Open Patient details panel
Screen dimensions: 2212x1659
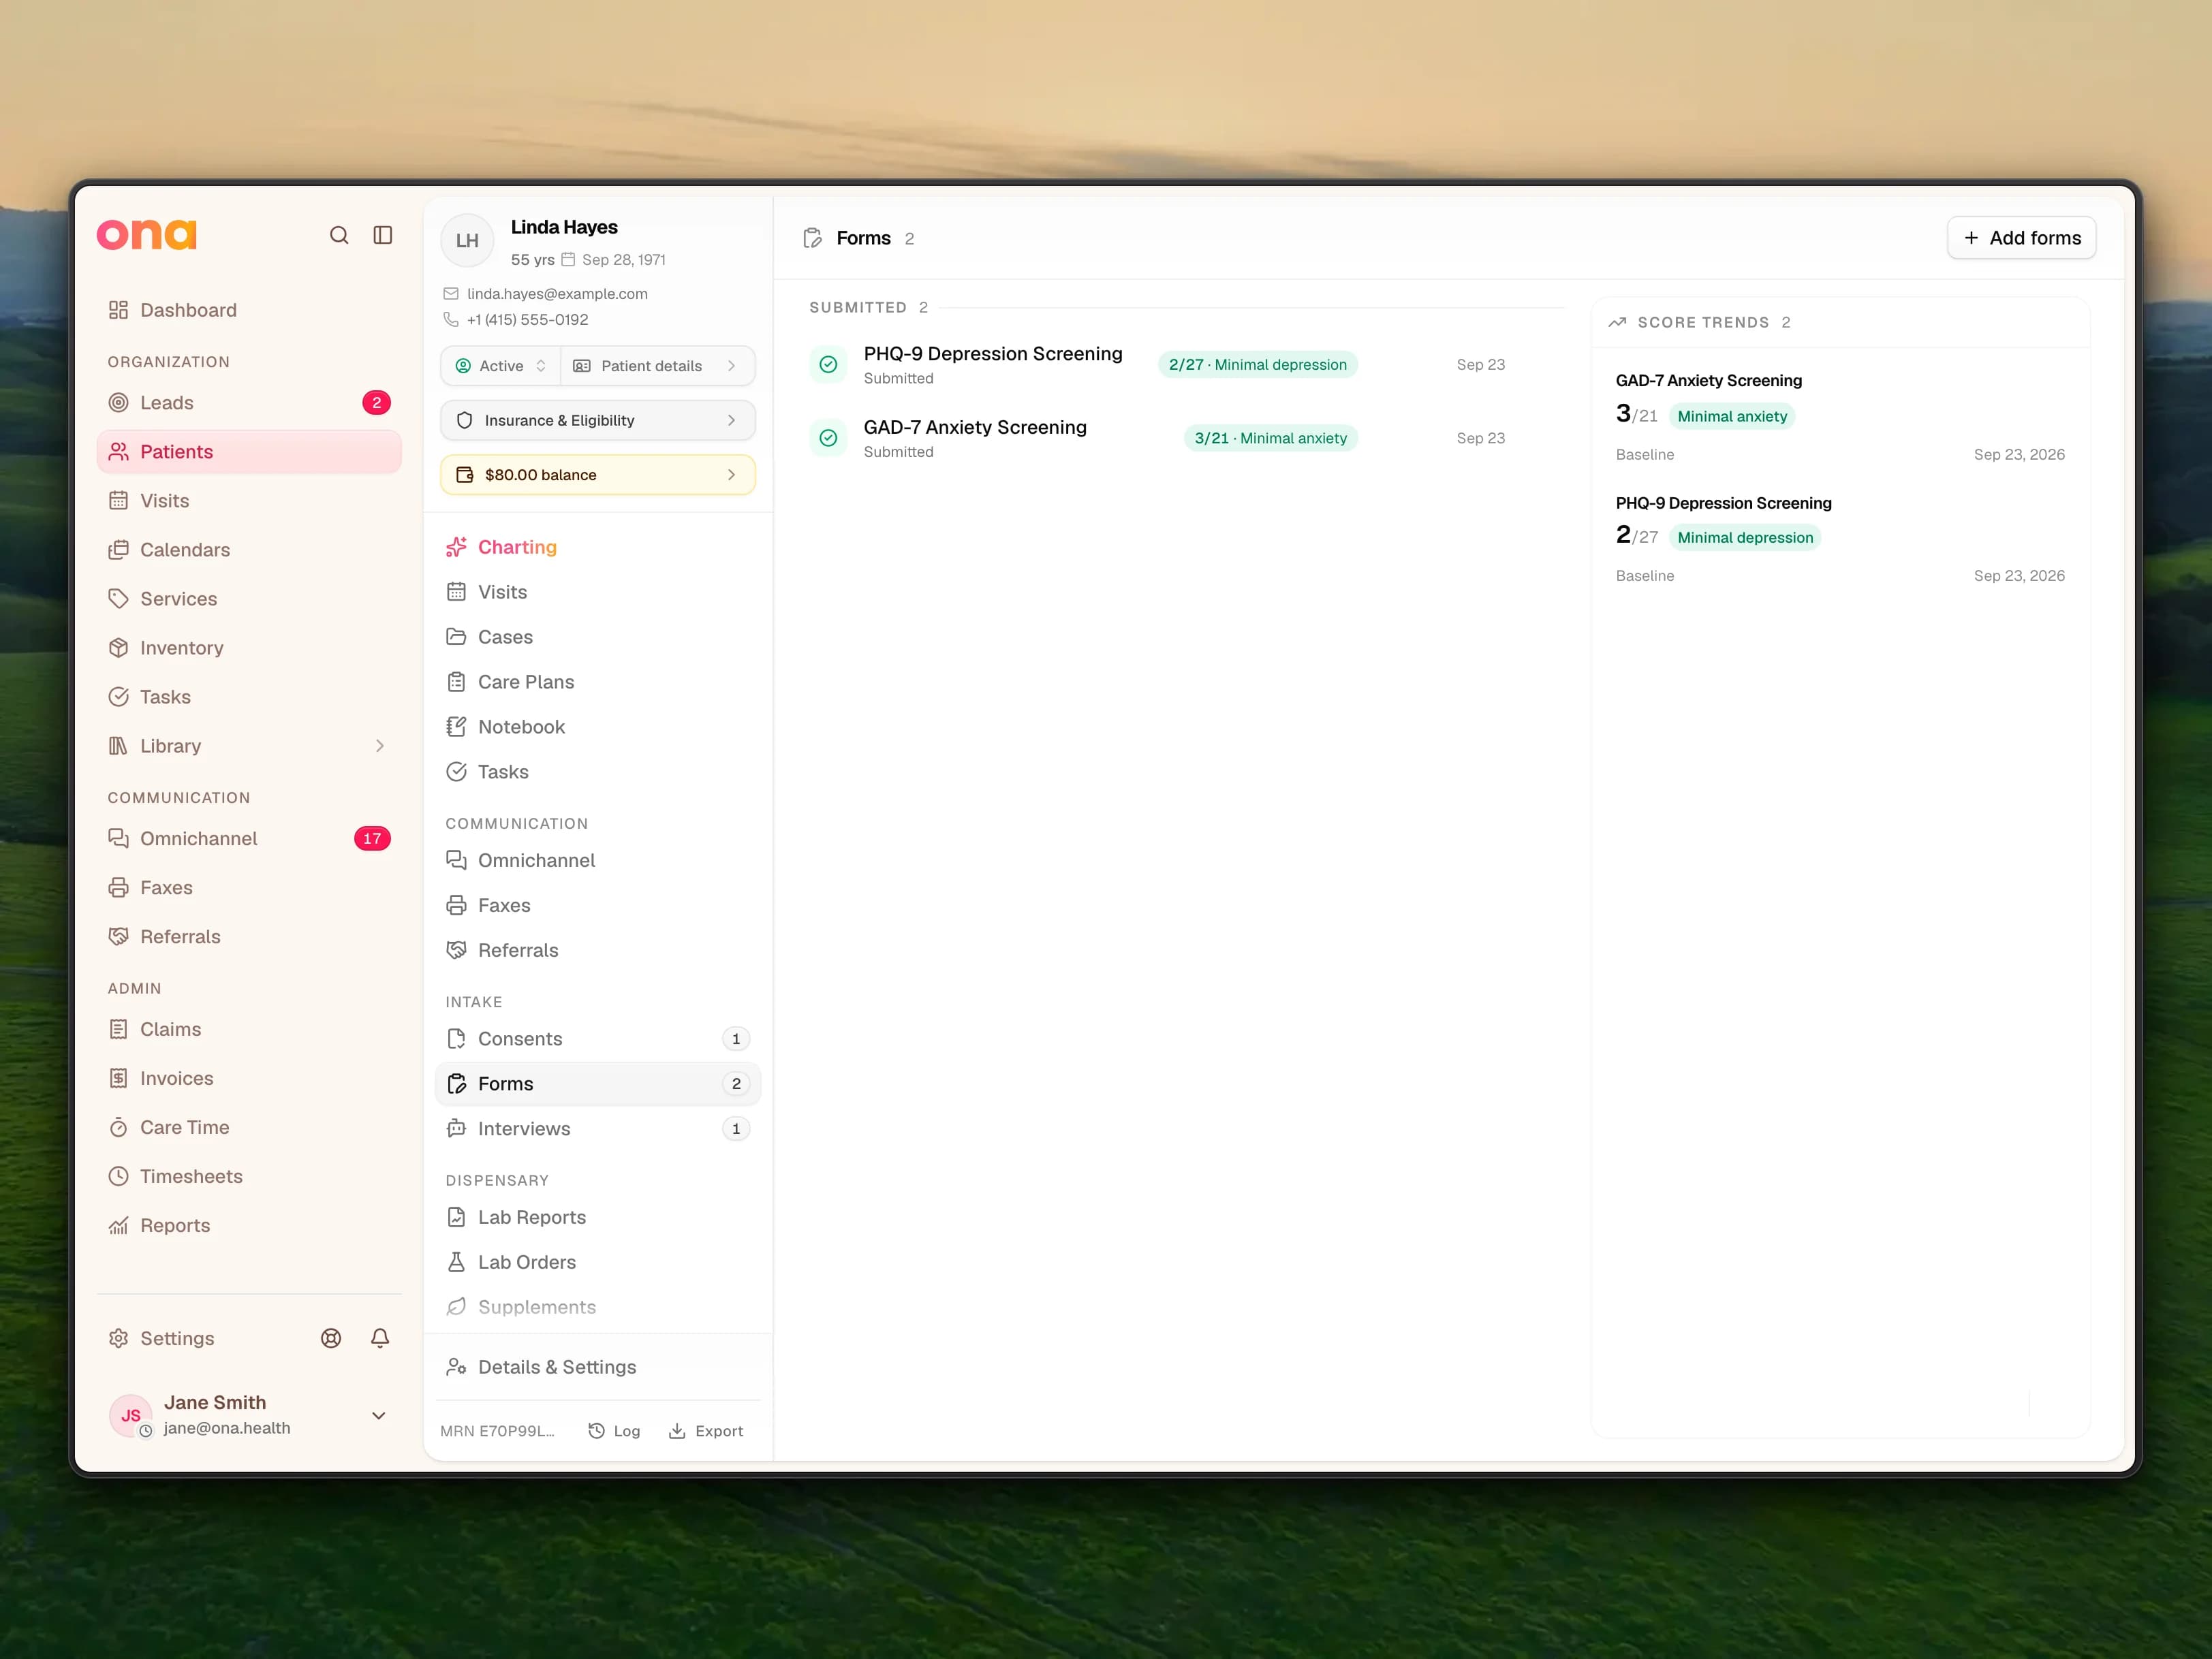(657, 366)
